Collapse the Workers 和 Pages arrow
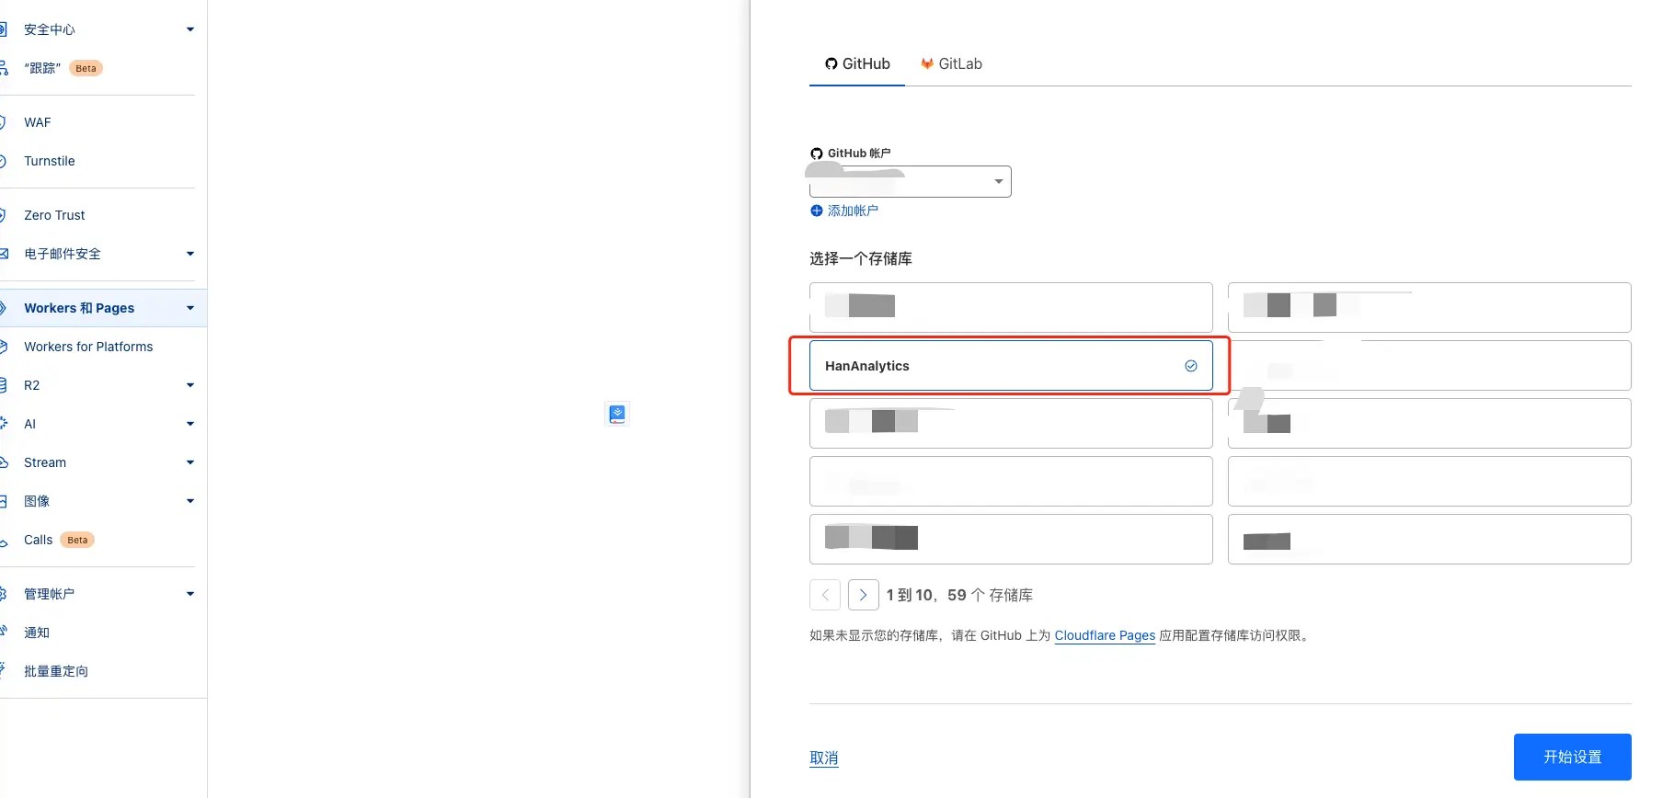The image size is (1674, 798). 190,308
